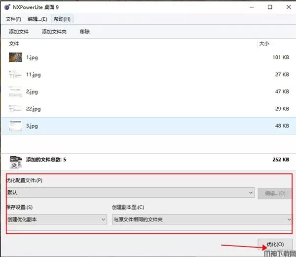
Task: Open the 文件(F) menu
Action: point(13,19)
